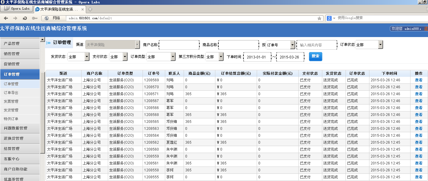Open the 问题数据管理 sidebar menu

[x=20, y=128]
